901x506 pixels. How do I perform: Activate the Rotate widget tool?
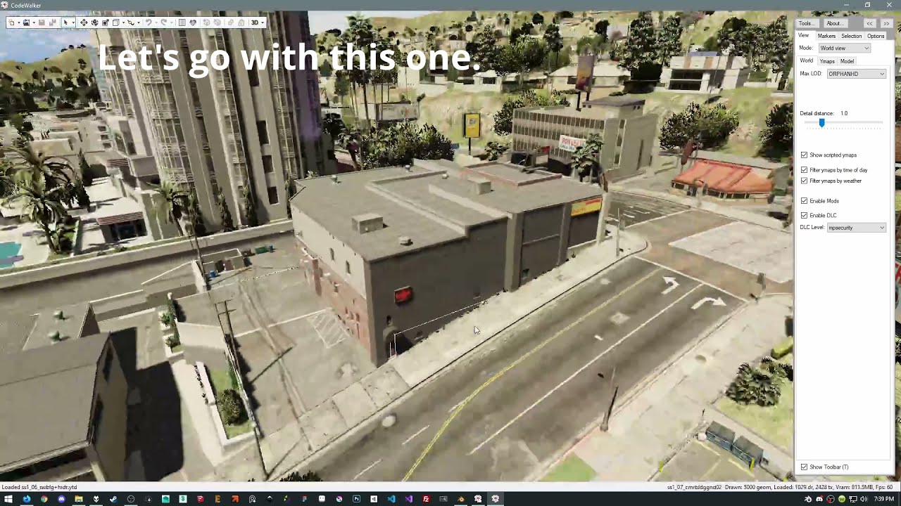(94, 22)
